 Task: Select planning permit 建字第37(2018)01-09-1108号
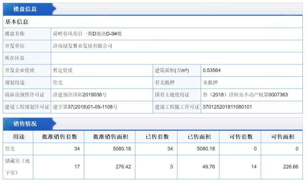[x=85, y=107]
